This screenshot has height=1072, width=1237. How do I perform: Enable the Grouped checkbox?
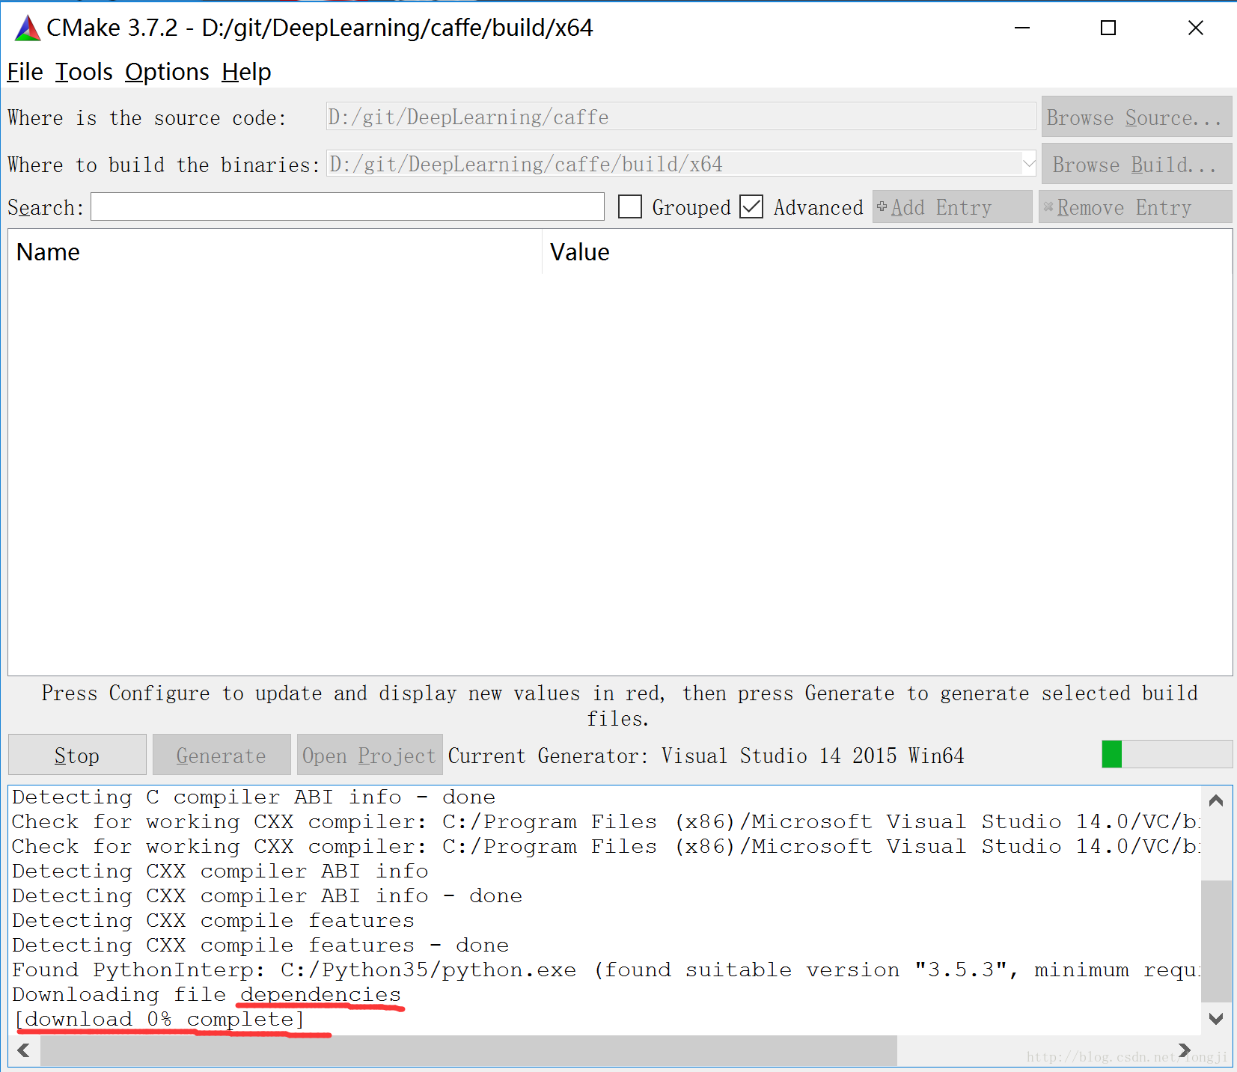coord(630,206)
